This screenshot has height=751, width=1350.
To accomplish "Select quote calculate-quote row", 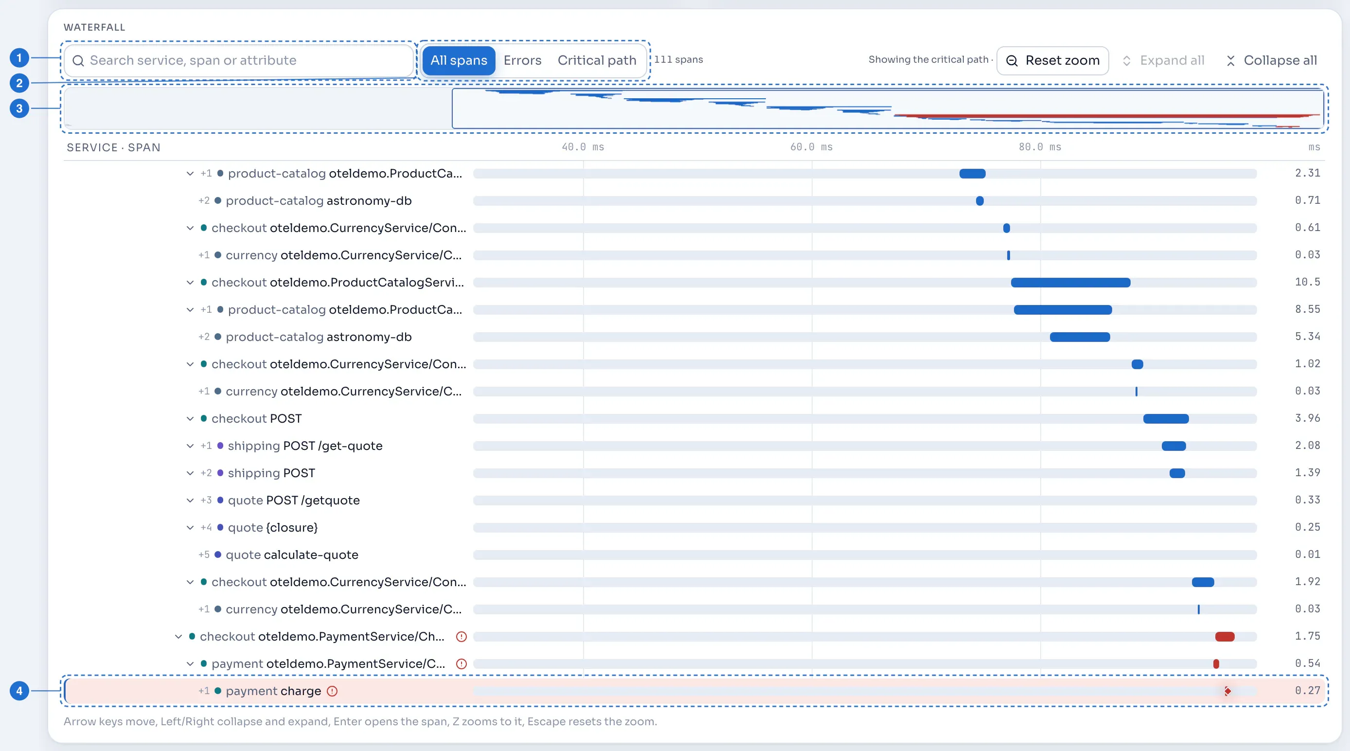I will point(694,554).
